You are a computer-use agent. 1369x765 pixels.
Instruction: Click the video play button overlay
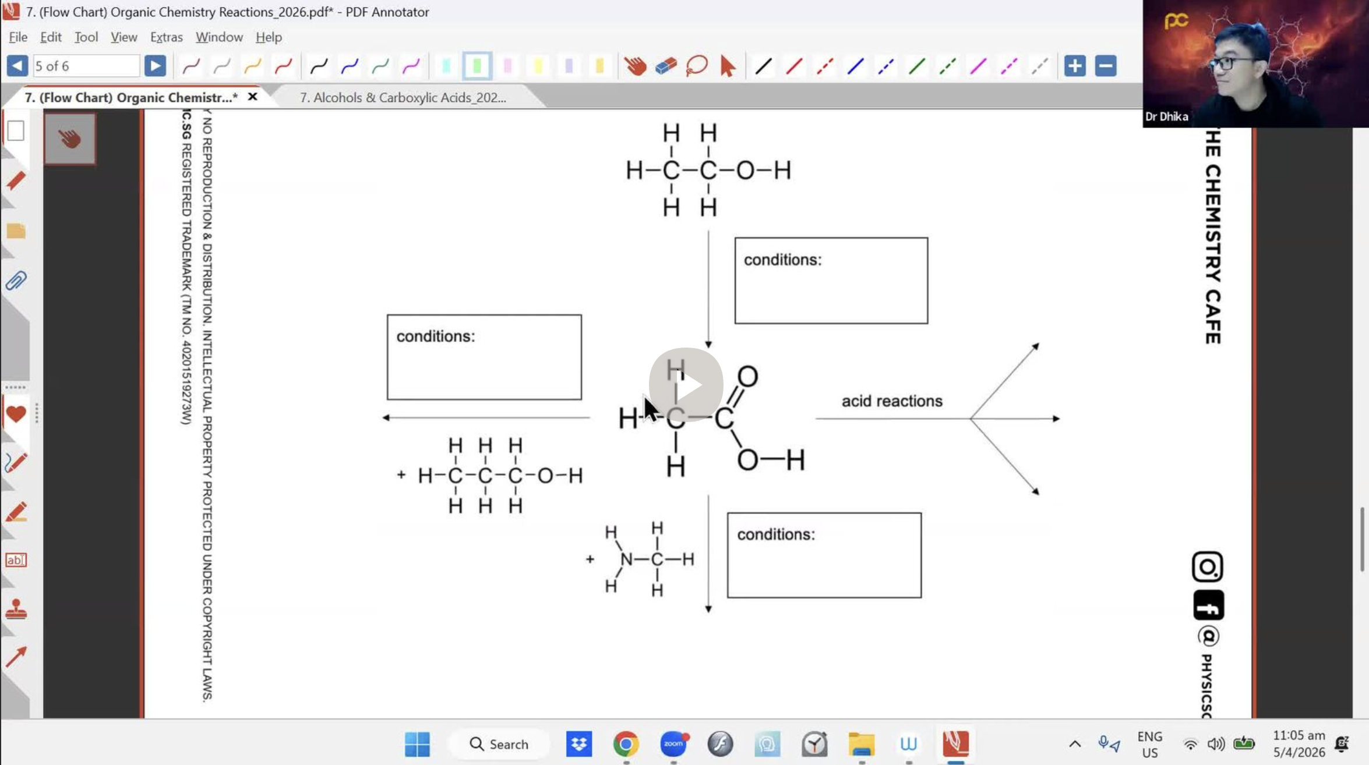pyautogui.click(x=686, y=385)
